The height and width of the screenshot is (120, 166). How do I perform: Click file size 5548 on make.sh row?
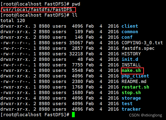point(77,70)
